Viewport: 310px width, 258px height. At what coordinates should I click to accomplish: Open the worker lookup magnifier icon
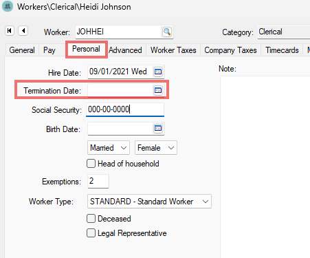pos(167,32)
